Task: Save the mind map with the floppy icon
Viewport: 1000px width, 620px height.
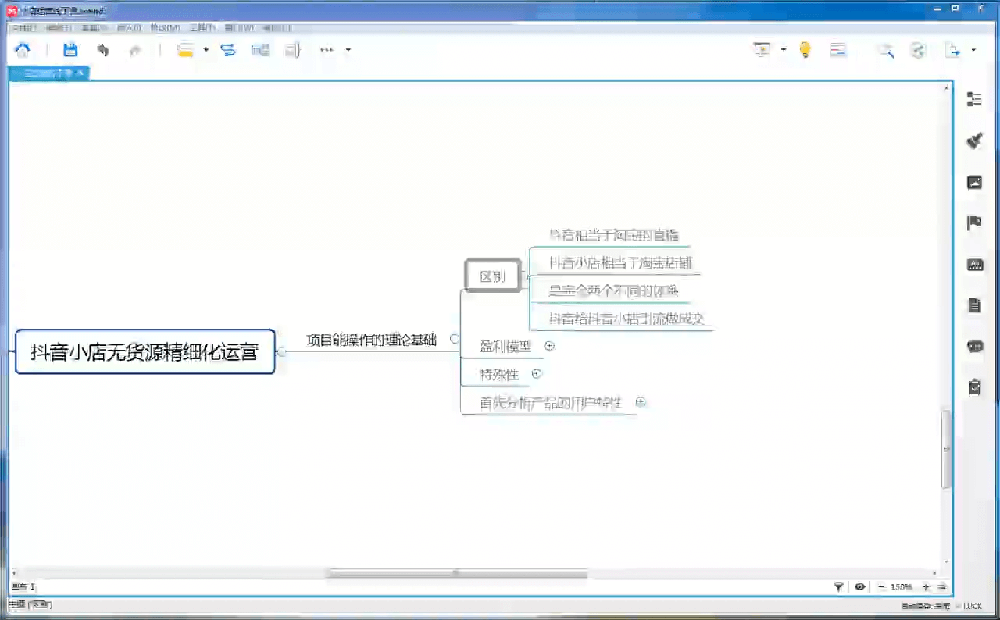Action: tap(70, 50)
